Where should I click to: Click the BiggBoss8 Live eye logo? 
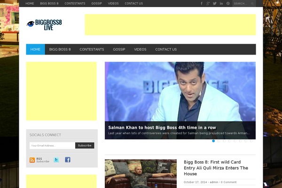(44, 25)
